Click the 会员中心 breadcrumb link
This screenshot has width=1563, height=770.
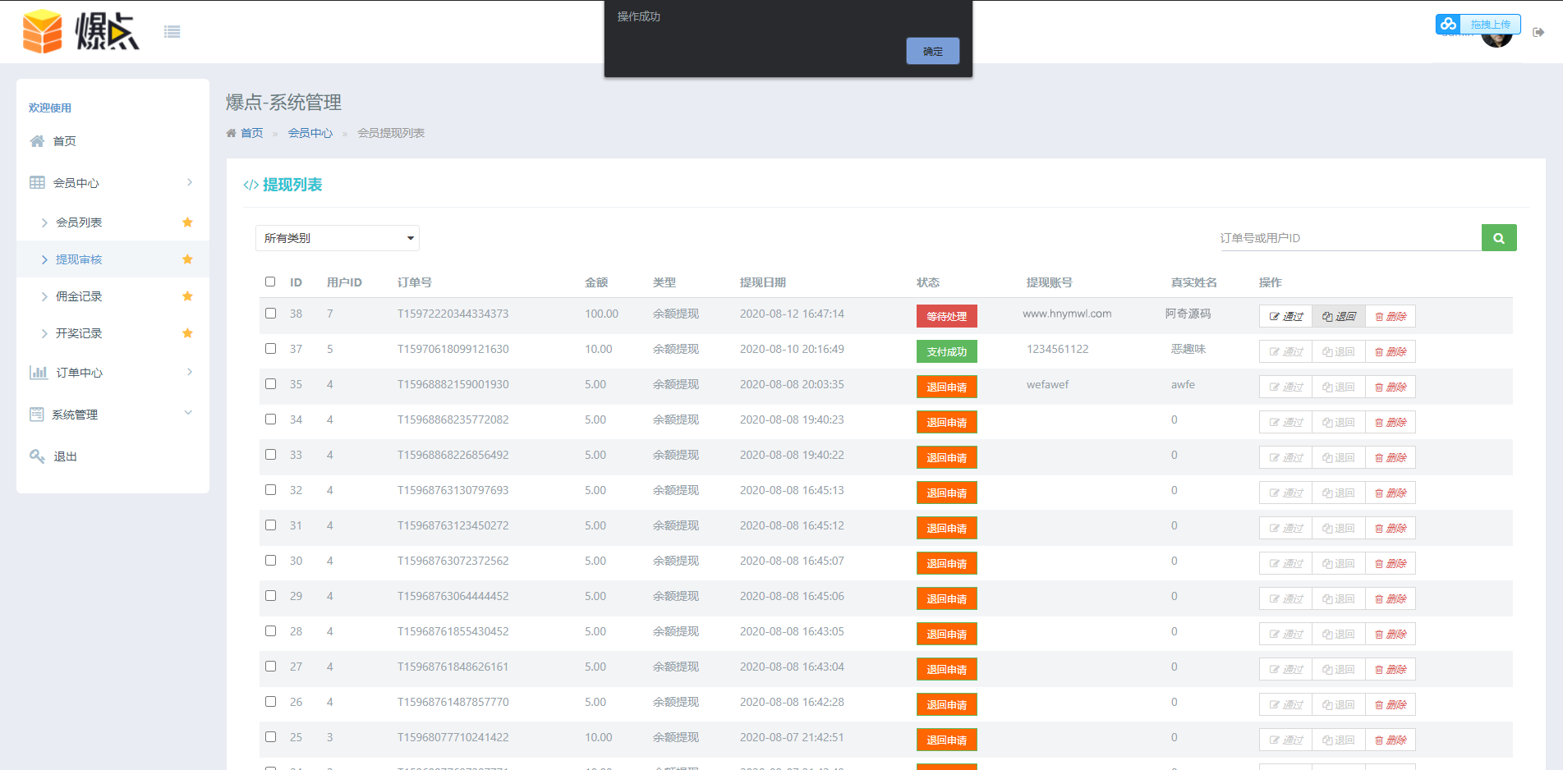pyautogui.click(x=310, y=133)
